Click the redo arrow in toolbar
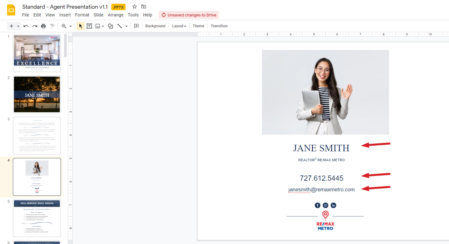 (35, 26)
